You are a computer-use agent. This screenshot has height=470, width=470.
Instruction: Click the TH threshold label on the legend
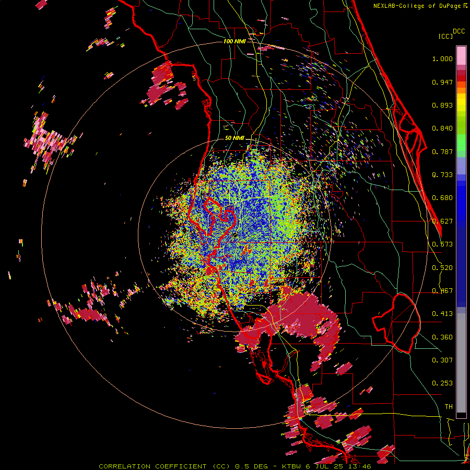pyautogui.click(x=449, y=407)
